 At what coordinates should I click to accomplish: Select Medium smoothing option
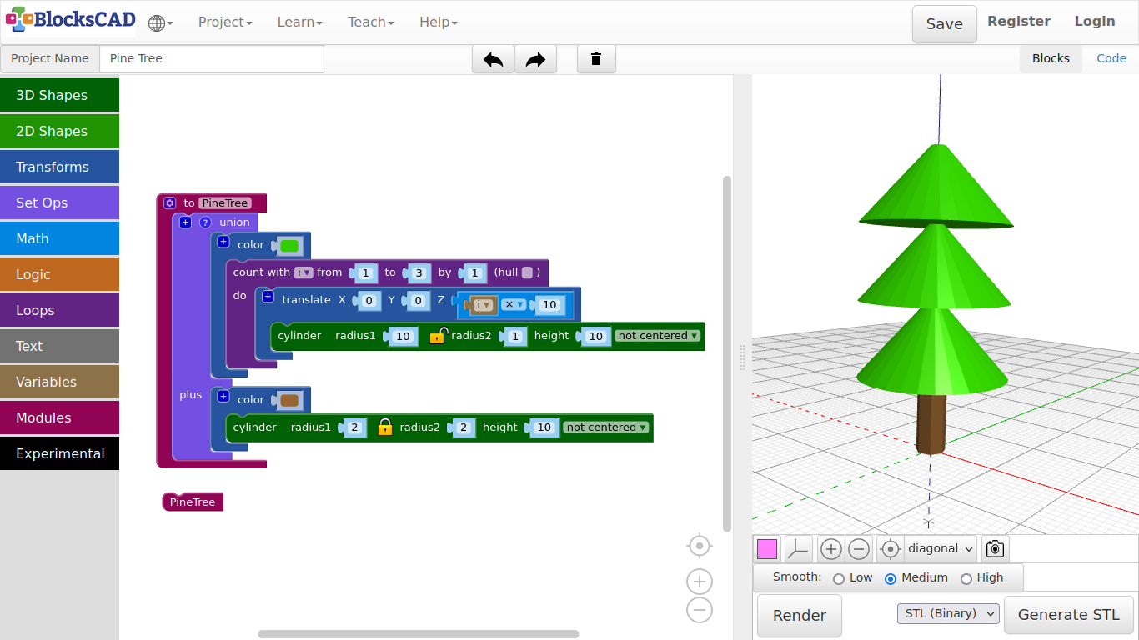coord(891,578)
